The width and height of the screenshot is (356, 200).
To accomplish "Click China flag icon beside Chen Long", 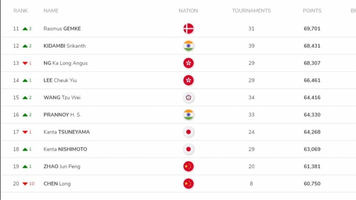I will tap(188, 184).
